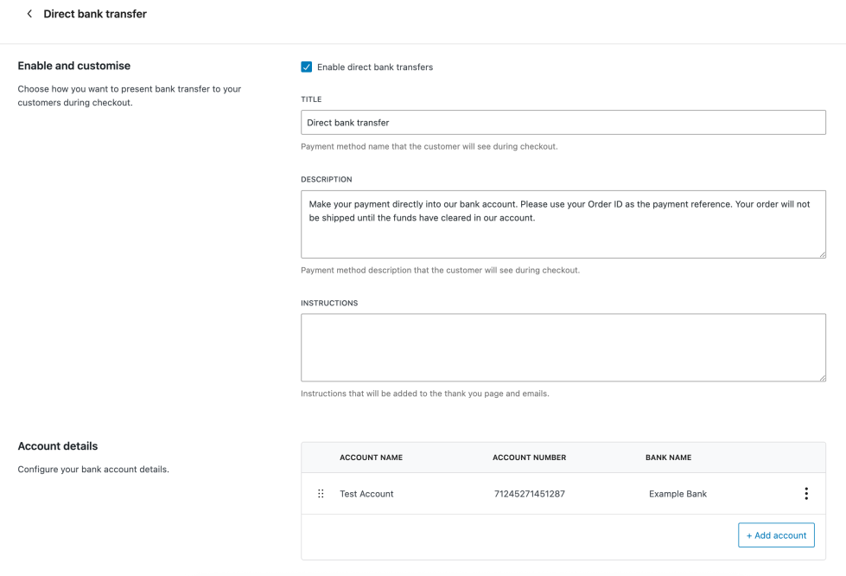
Task: Uncheck Enable direct bank transfers checkbox
Action: (307, 67)
